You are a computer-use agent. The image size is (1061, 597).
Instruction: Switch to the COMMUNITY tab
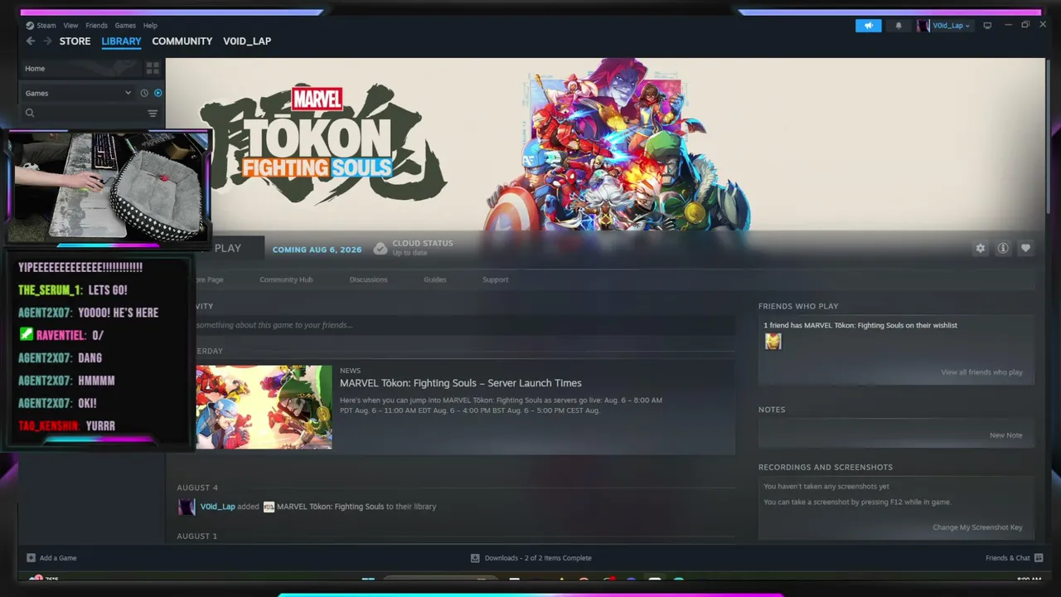182,41
